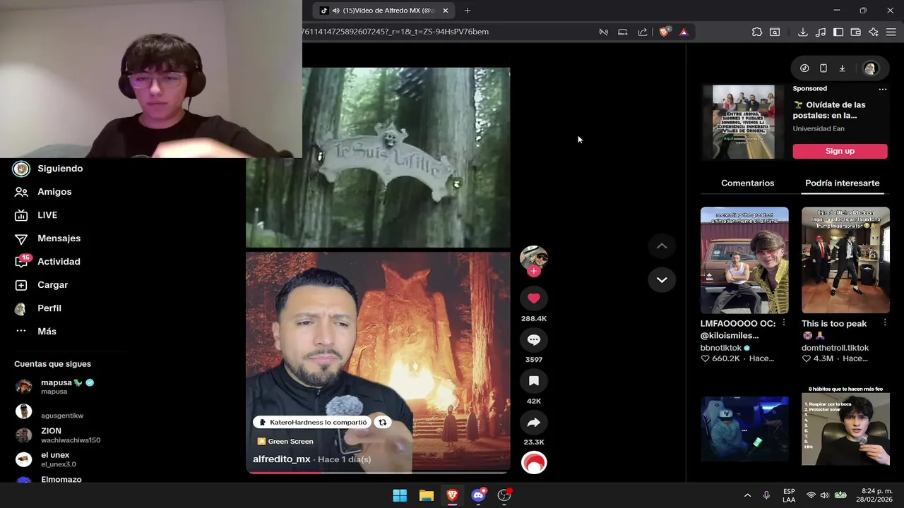Viewport: 904px width, 508px height.
Task: Go to the previous video with up arrow
Action: (x=662, y=246)
